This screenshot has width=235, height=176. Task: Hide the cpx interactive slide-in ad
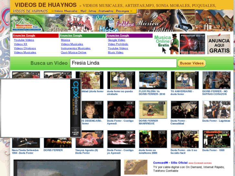(x=75, y=132)
